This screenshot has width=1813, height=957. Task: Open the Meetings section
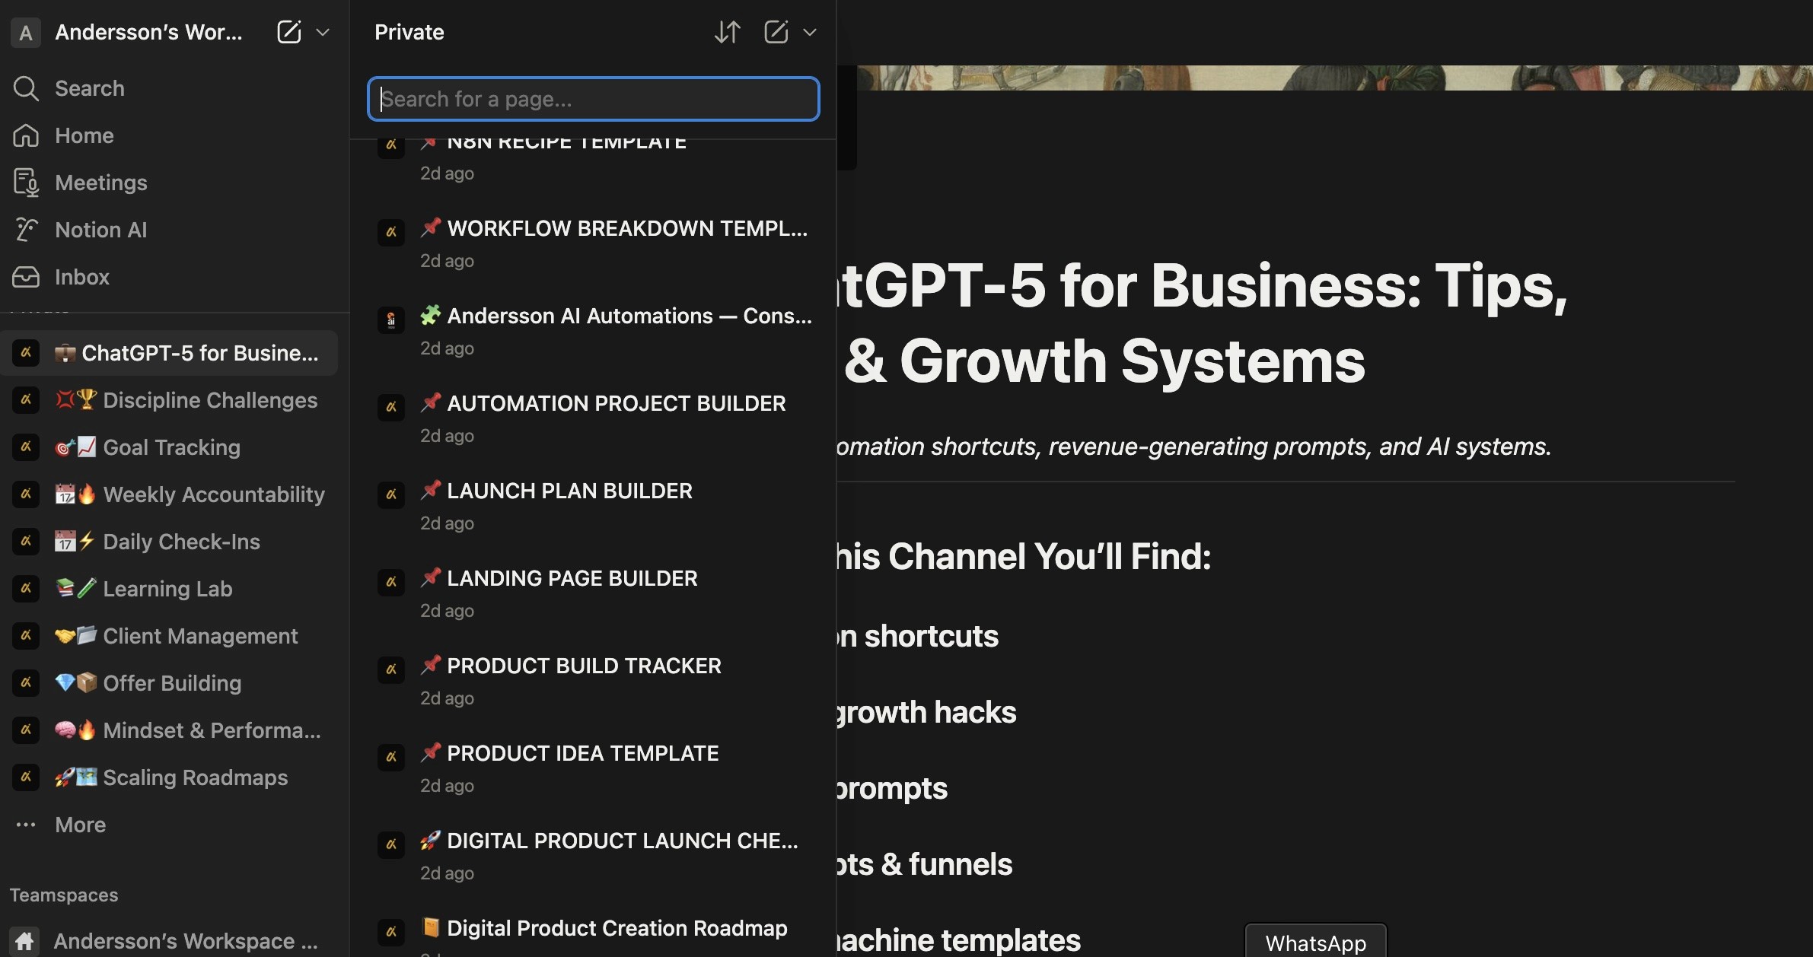(100, 183)
